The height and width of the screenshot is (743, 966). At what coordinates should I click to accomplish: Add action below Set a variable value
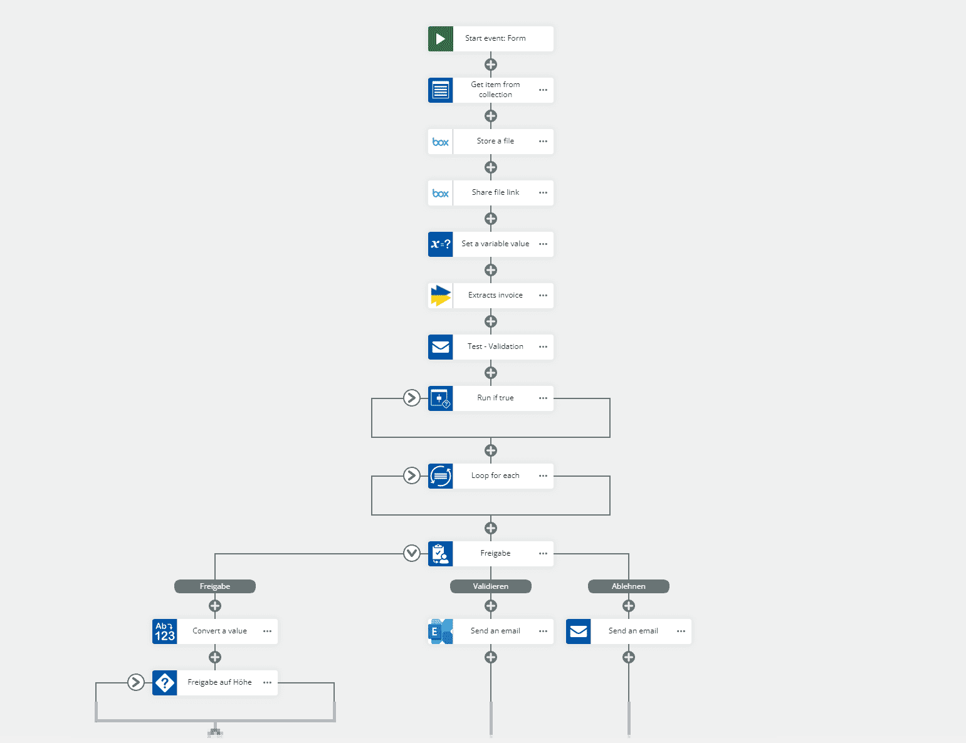click(491, 270)
